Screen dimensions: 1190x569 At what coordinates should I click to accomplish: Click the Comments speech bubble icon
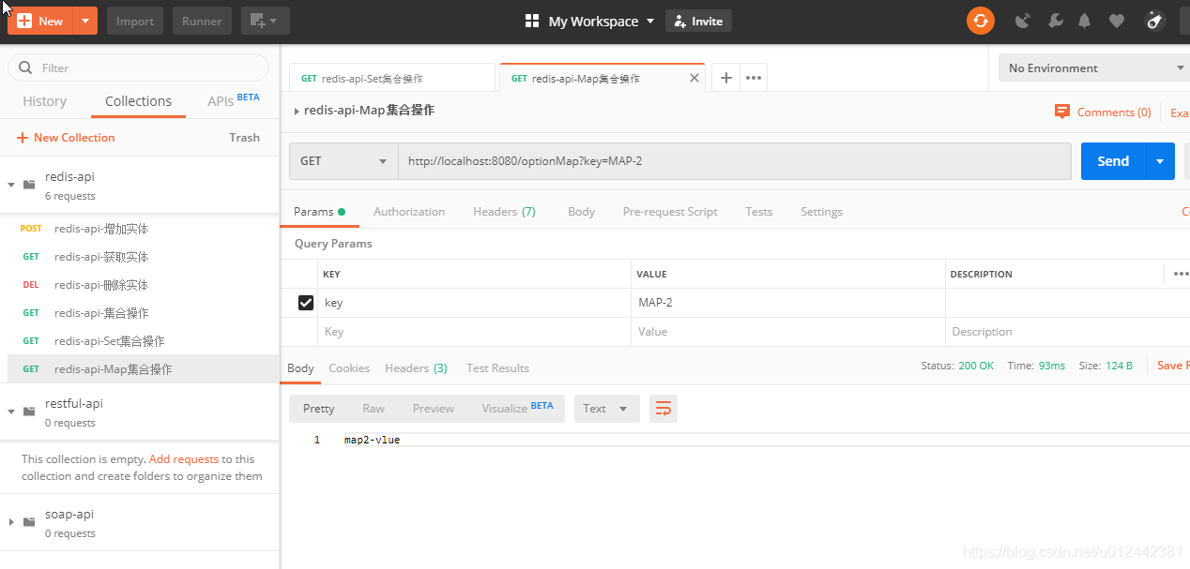click(x=1062, y=112)
